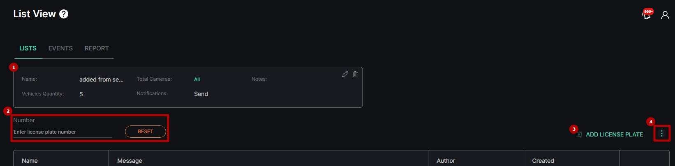
Task: Sort by the Created column header
Action: pos(543,161)
